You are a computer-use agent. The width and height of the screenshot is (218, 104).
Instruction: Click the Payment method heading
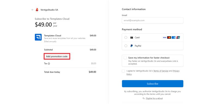coord(132,30)
